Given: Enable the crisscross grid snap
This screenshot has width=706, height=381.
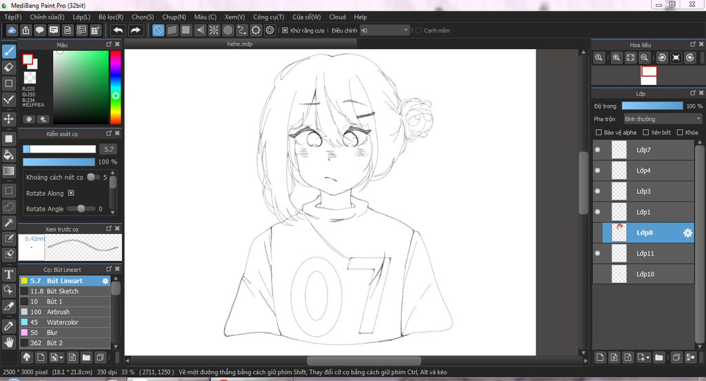Looking at the screenshot, I should click(x=186, y=30).
